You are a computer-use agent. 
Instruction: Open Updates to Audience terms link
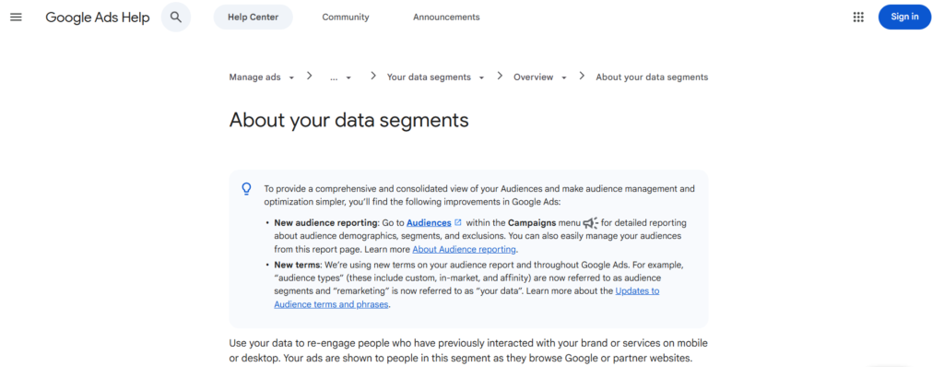466,298
